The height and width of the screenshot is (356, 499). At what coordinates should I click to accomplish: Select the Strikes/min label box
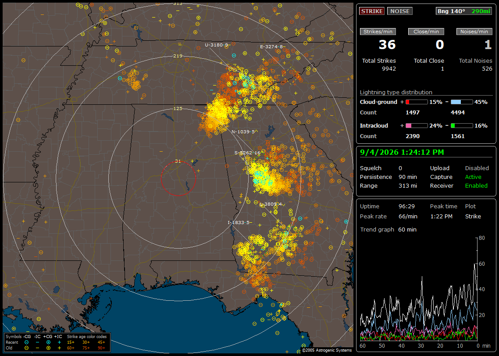click(378, 32)
